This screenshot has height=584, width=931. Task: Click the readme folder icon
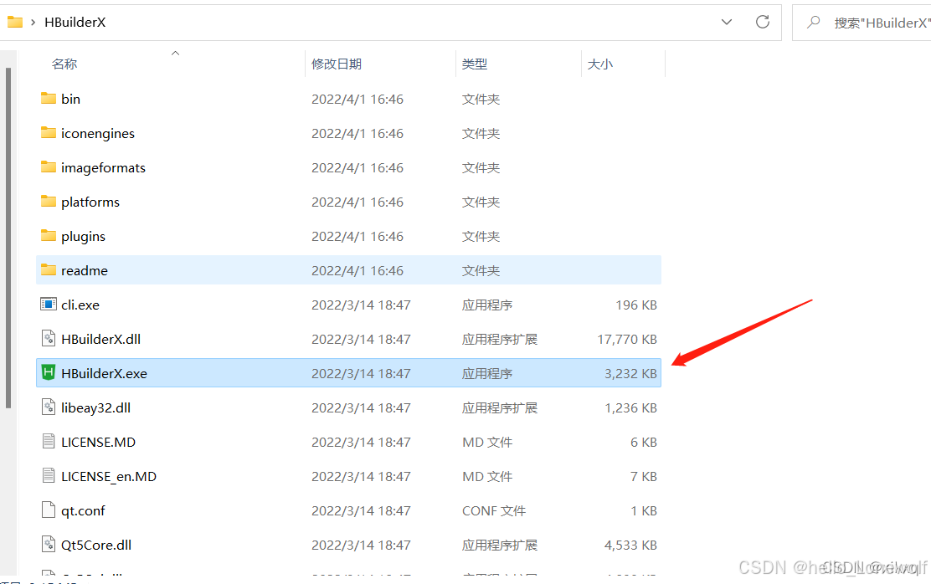pos(48,270)
